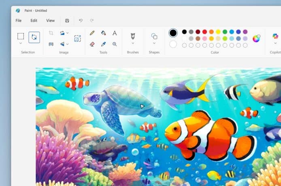Pick the green palette swatch

click(225, 32)
